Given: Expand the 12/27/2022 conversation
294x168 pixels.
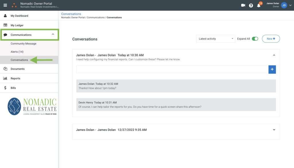Looking at the screenshot, I should (x=274, y=130).
